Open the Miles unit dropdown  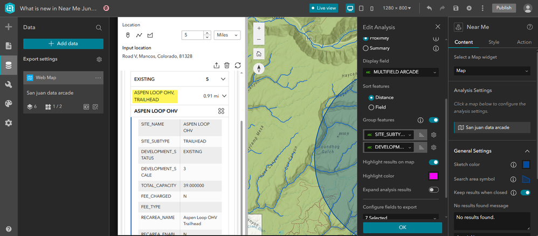tap(227, 35)
